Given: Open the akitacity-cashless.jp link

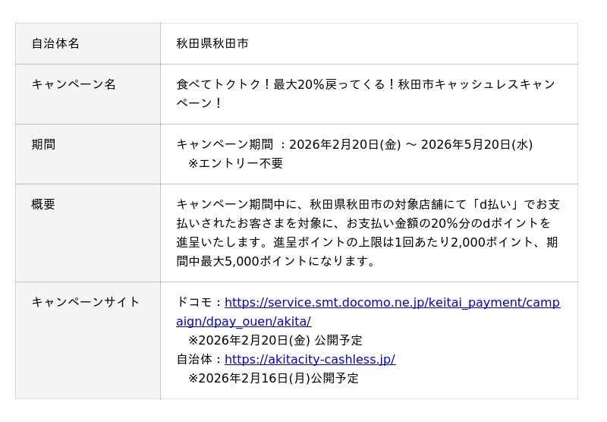Looking at the screenshot, I should point(310,360).
